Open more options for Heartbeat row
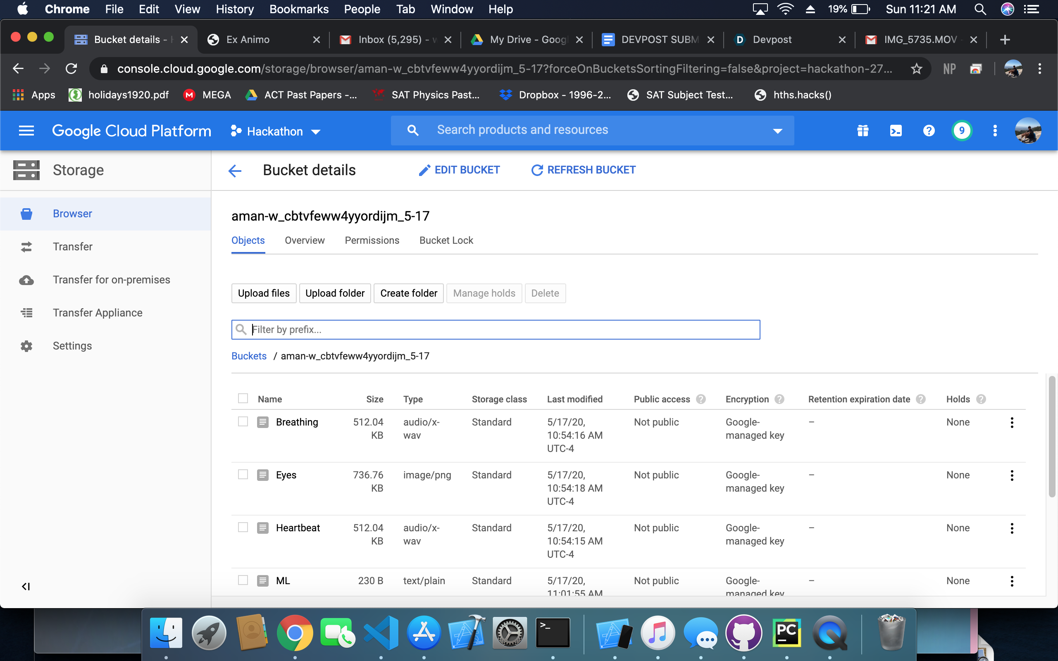This screenshot has height=661, width=1058. tap(1012, 528)
